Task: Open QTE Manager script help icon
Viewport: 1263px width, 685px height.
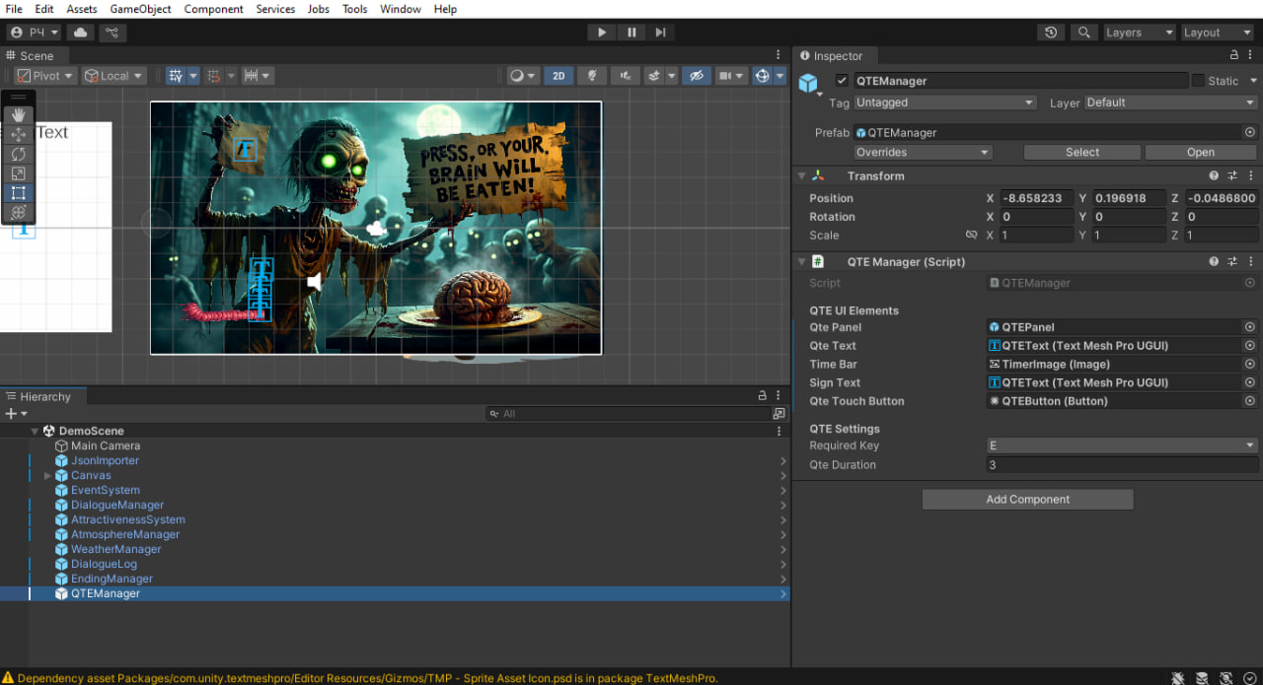Action: (x=1215, y=262)
